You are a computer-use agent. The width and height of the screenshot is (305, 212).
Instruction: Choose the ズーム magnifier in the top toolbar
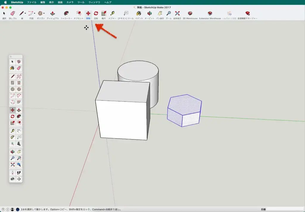[x=169, y=13]
